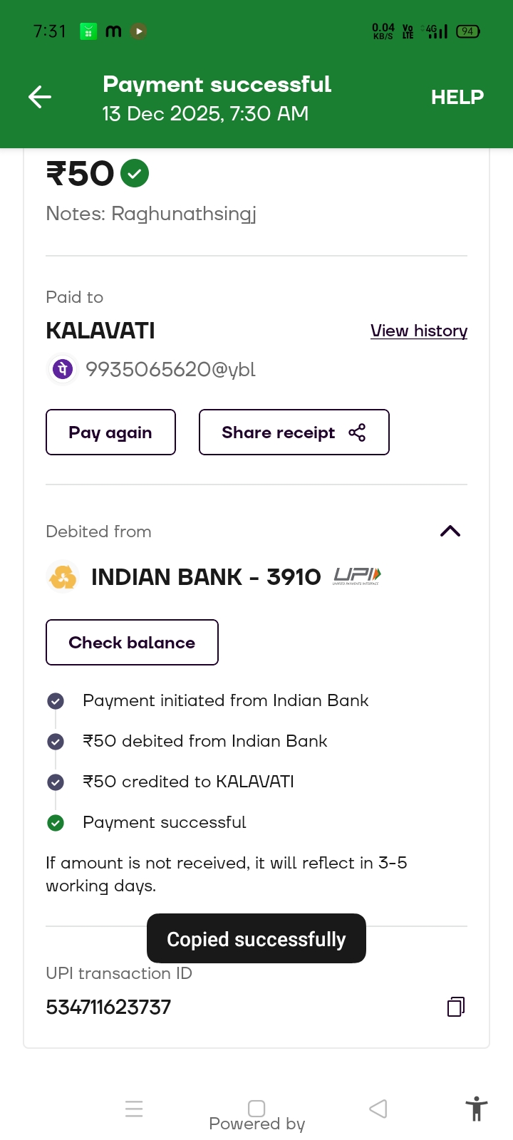Tap the PhonePe icon beside UPI ID
This screenshot has height=1140, width=513.
click(63, 369)
